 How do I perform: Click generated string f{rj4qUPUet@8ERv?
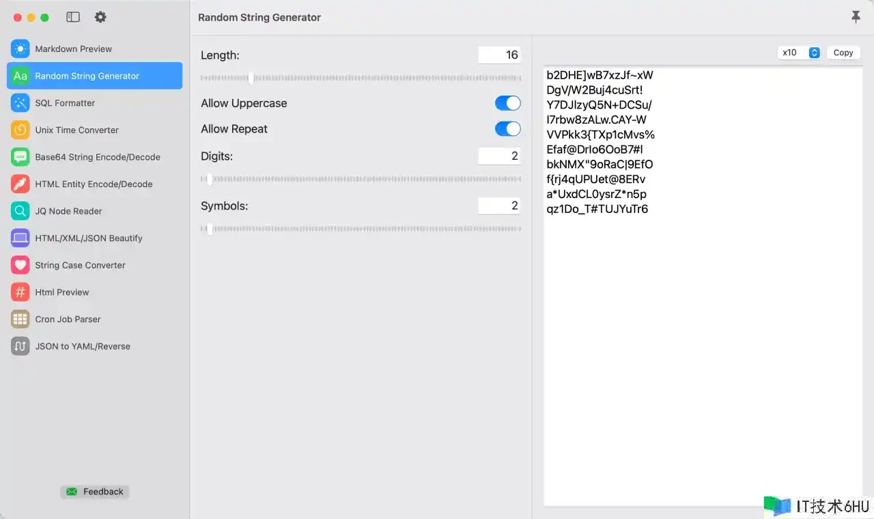[596, 180]
